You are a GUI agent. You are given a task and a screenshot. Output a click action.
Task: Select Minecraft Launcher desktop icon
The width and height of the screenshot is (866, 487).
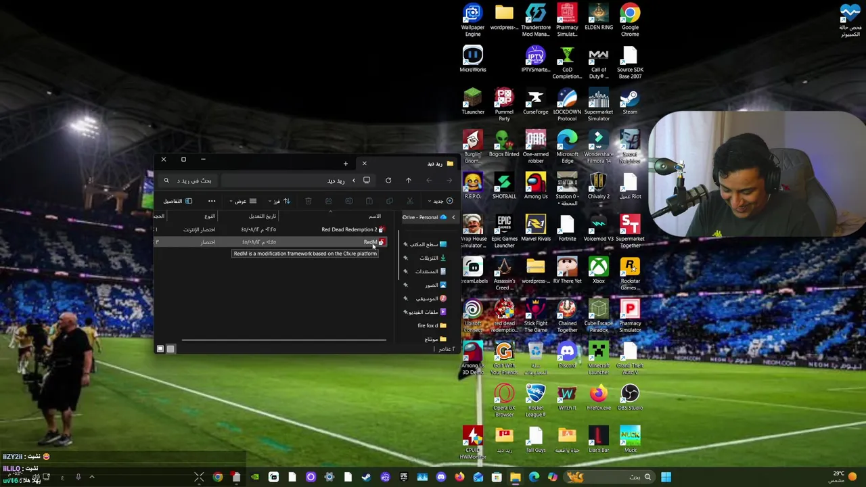tap(599, 358)
